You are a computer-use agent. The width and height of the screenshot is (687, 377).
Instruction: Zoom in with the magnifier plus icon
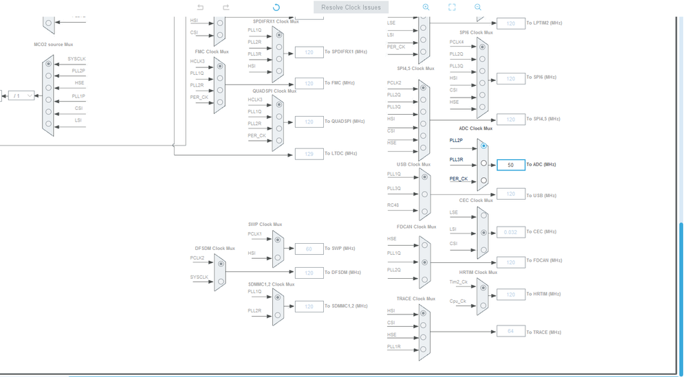point(426,7)
